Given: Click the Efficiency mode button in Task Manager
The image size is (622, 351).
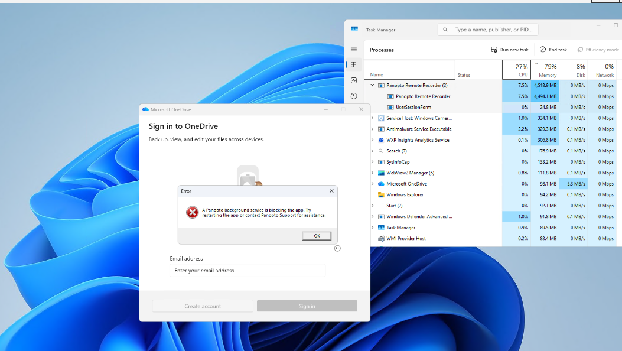Looking at the screenshot, I should tap(598, 50).
